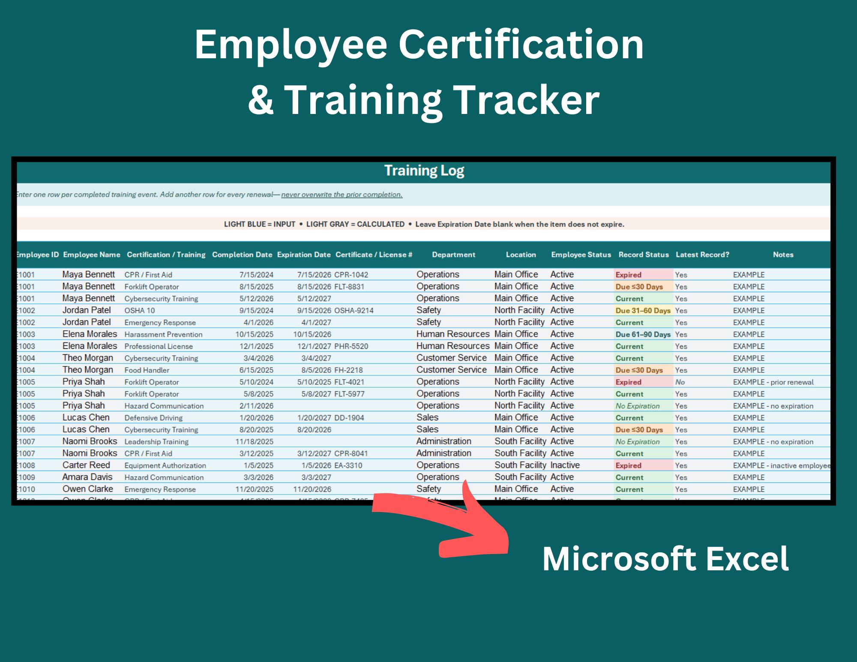Select the OSHA 10 training cell

pos(140,311)
